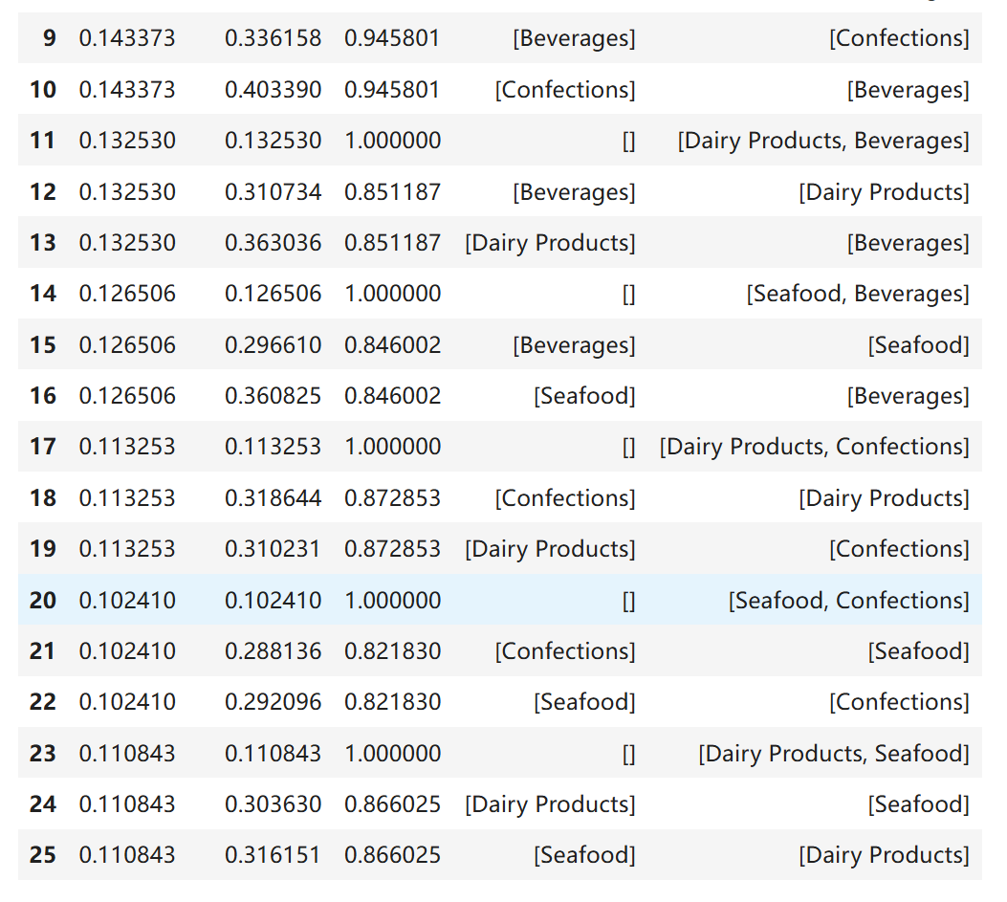This screenshot has width=1007, height=902.
Task: Click the 0.288136 value in row 21
Action: click(x=273, y=651)
